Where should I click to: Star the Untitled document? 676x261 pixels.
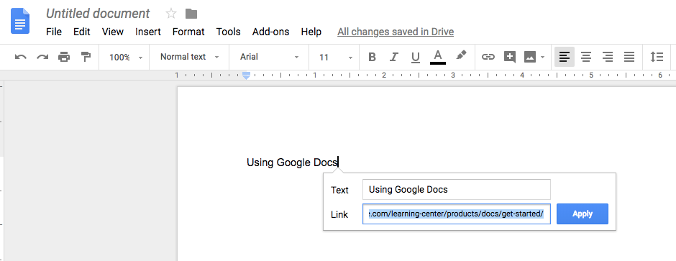click(x=171, y=14)
